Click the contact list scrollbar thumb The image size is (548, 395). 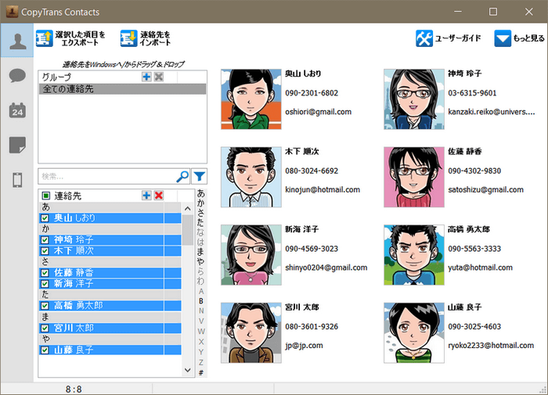[188, 230]
